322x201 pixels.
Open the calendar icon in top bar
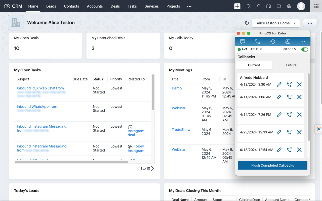(x=269, y=6)
